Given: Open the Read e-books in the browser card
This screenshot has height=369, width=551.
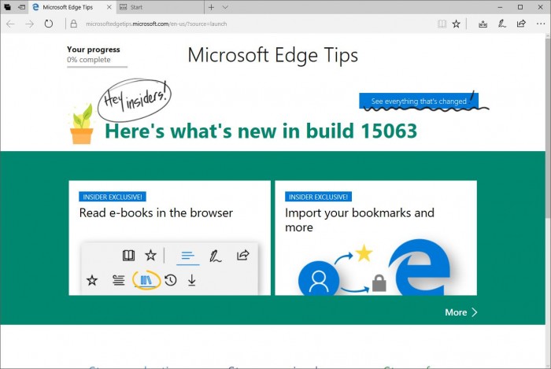Looking at the screenshot, I should pyautogui.click(x=170, y=238).
